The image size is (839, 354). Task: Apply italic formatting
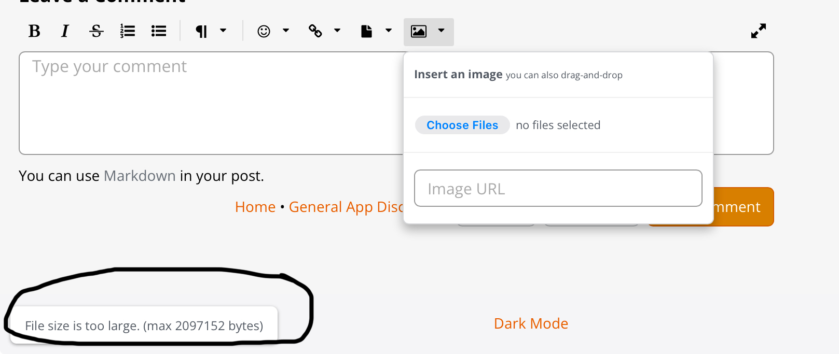pos(65,31)
